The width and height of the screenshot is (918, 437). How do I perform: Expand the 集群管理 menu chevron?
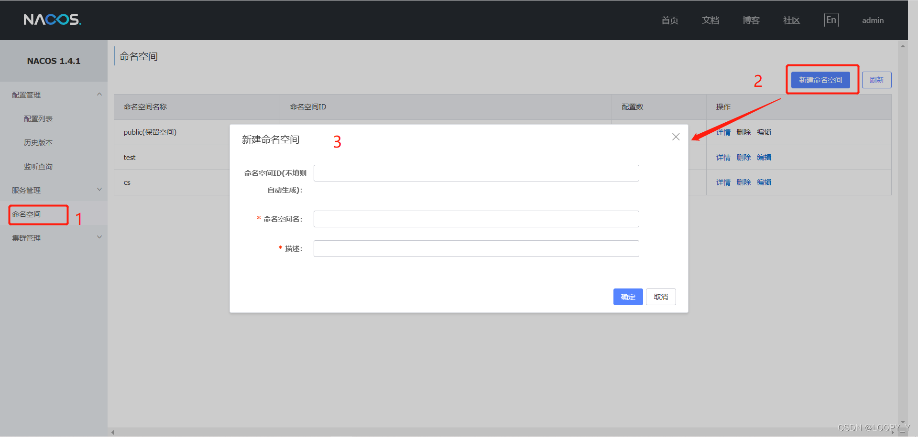pyautogui.click(x=99, y=237)
